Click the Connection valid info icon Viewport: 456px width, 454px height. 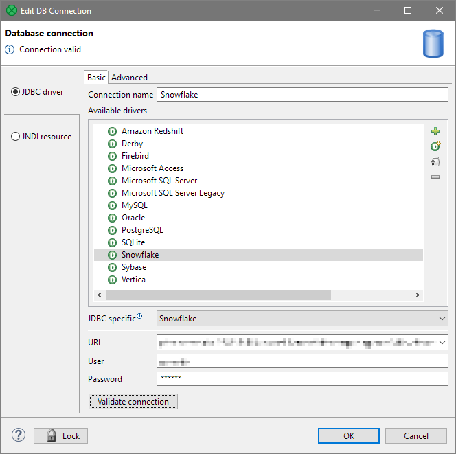pos(10,49)
